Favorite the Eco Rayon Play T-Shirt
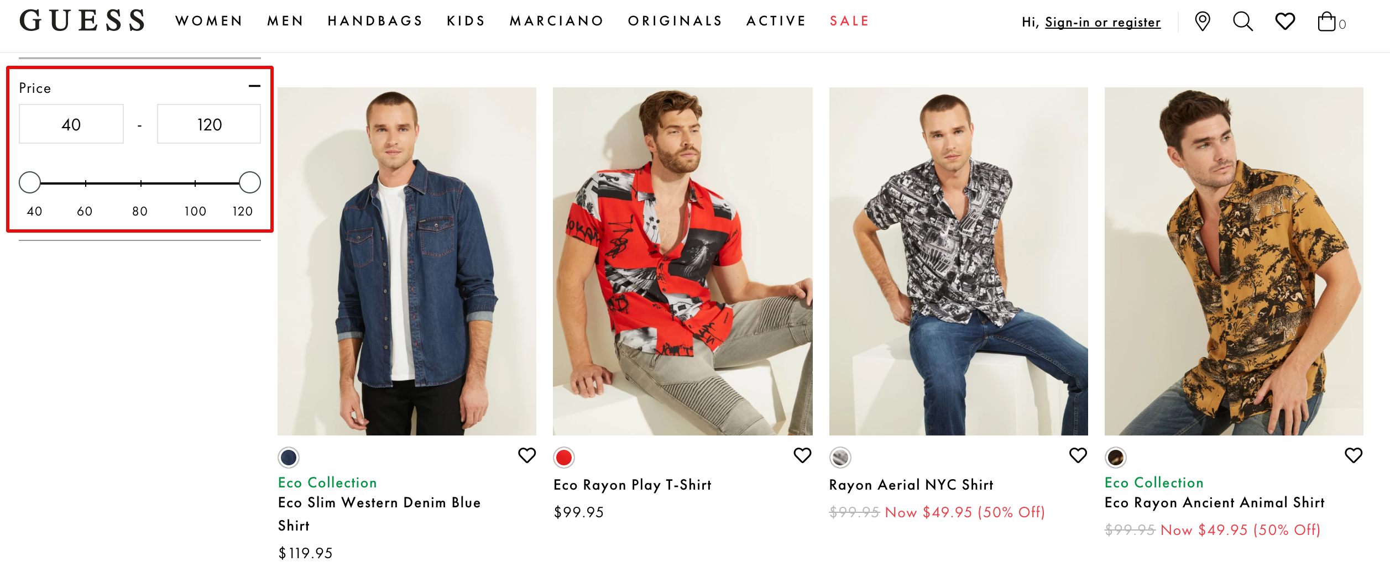Screen dimensions: 1390x567 [802, 455]
